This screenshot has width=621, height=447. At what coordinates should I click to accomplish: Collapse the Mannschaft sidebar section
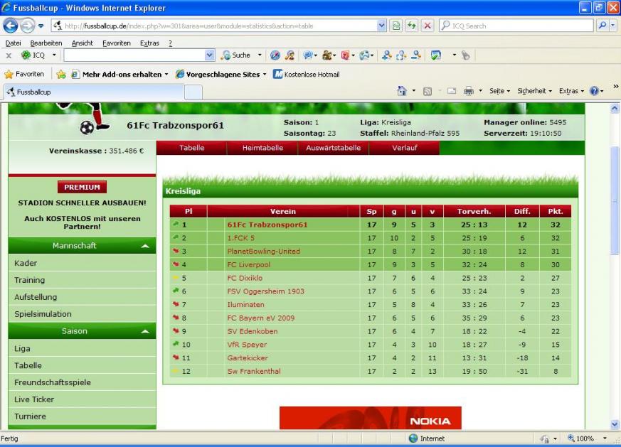point(144,246)
